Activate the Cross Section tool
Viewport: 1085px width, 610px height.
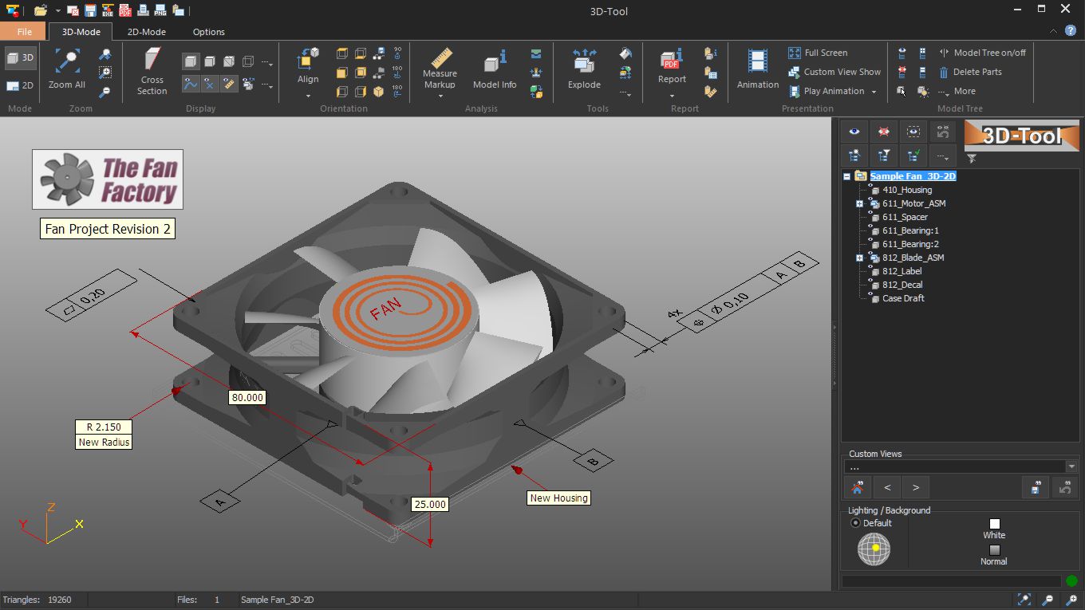(151, 72)
